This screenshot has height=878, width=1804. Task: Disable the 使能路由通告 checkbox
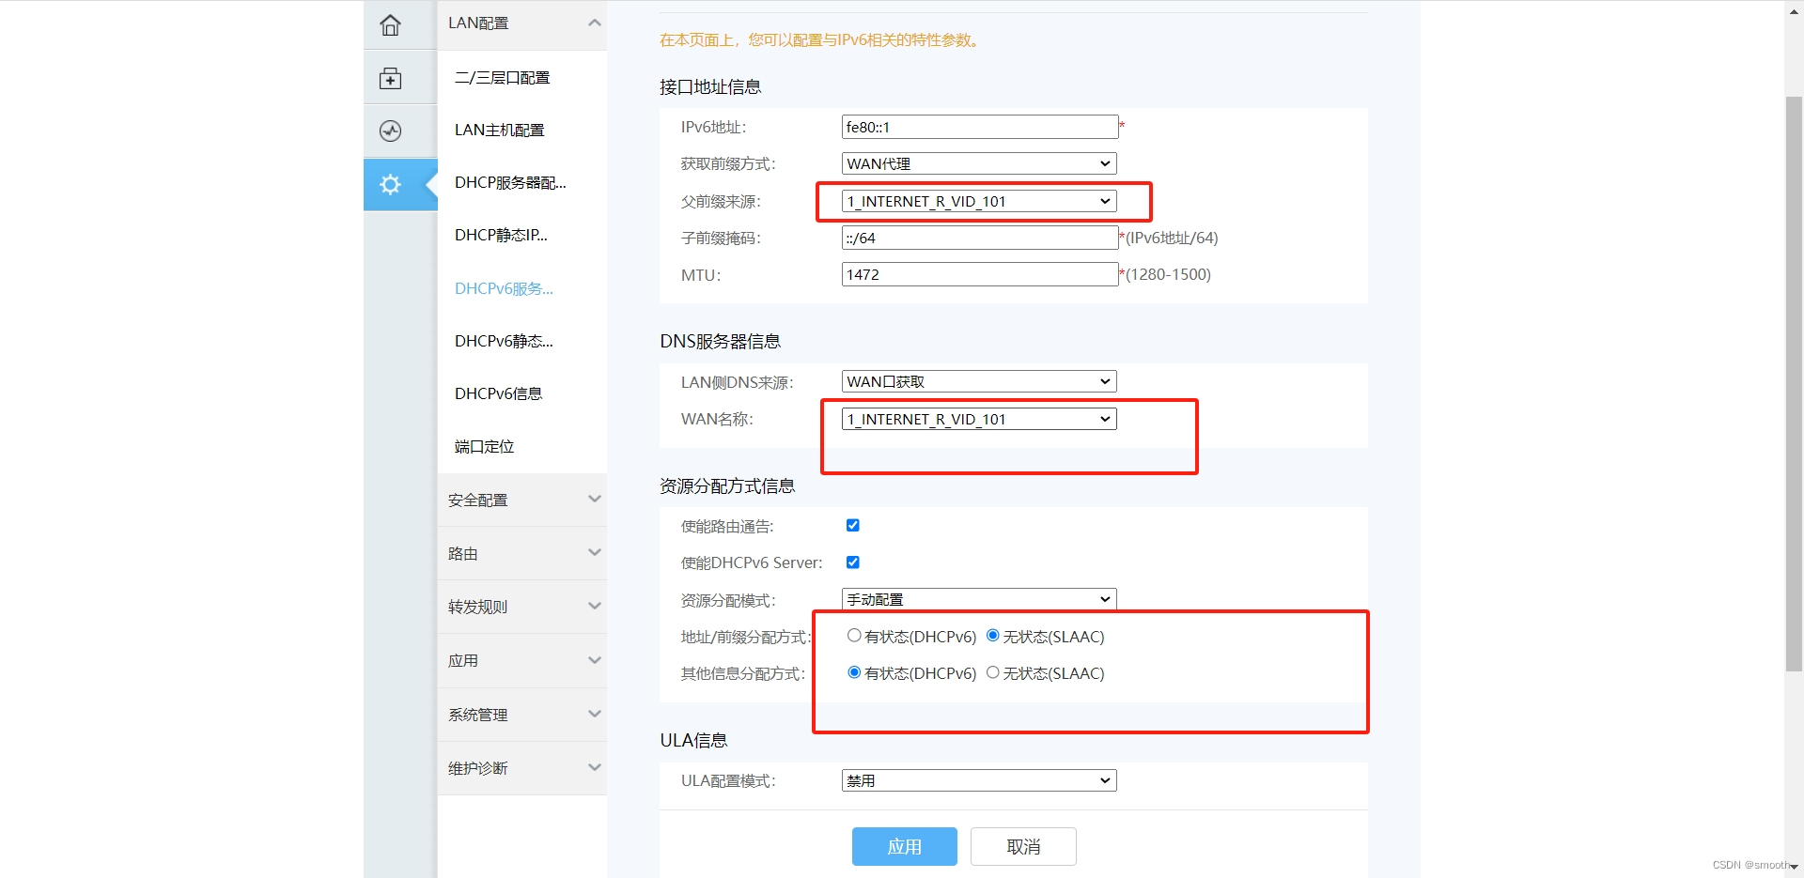point(852,525)
